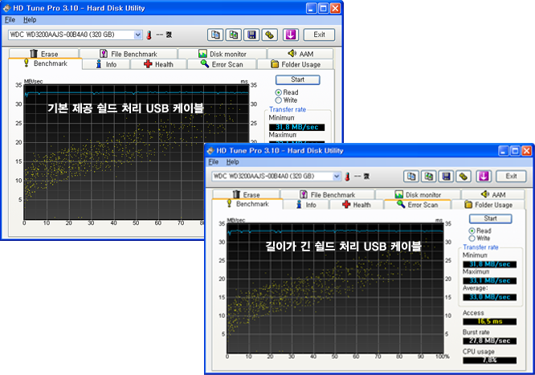The image size is (535, 375).
Task: Switch to Info tab in back window
Action: (x=106, y=64)
